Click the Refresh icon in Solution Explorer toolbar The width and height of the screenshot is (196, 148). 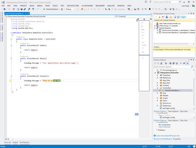170,63
